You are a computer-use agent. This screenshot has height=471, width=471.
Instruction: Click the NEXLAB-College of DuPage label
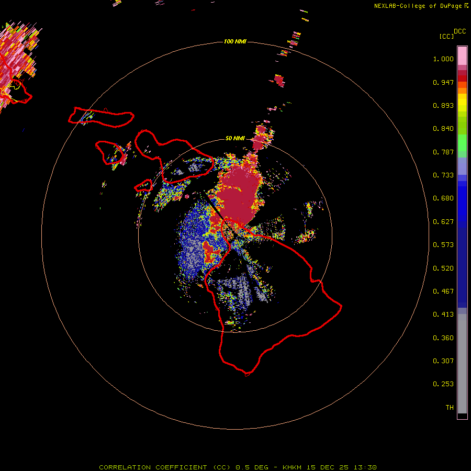[418, 6]
